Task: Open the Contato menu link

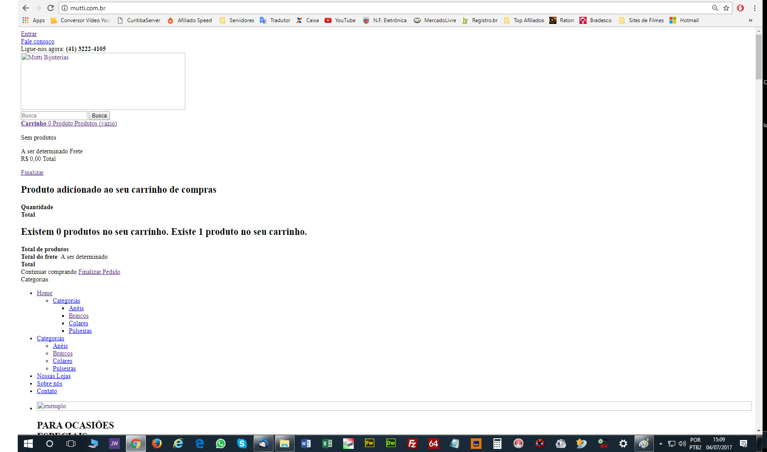Action: click(x=47, y=391)
